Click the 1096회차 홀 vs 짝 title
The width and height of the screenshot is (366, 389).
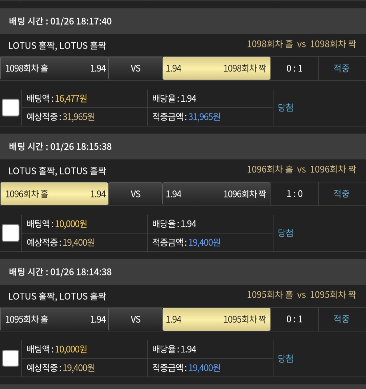(301, 169)
